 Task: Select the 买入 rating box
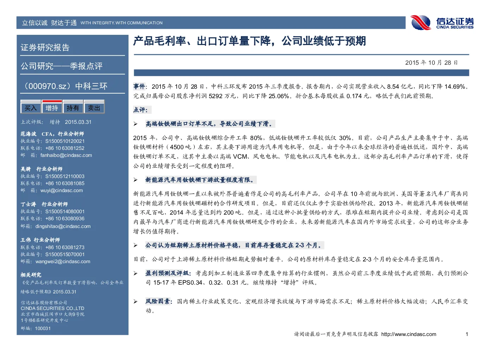31,108
